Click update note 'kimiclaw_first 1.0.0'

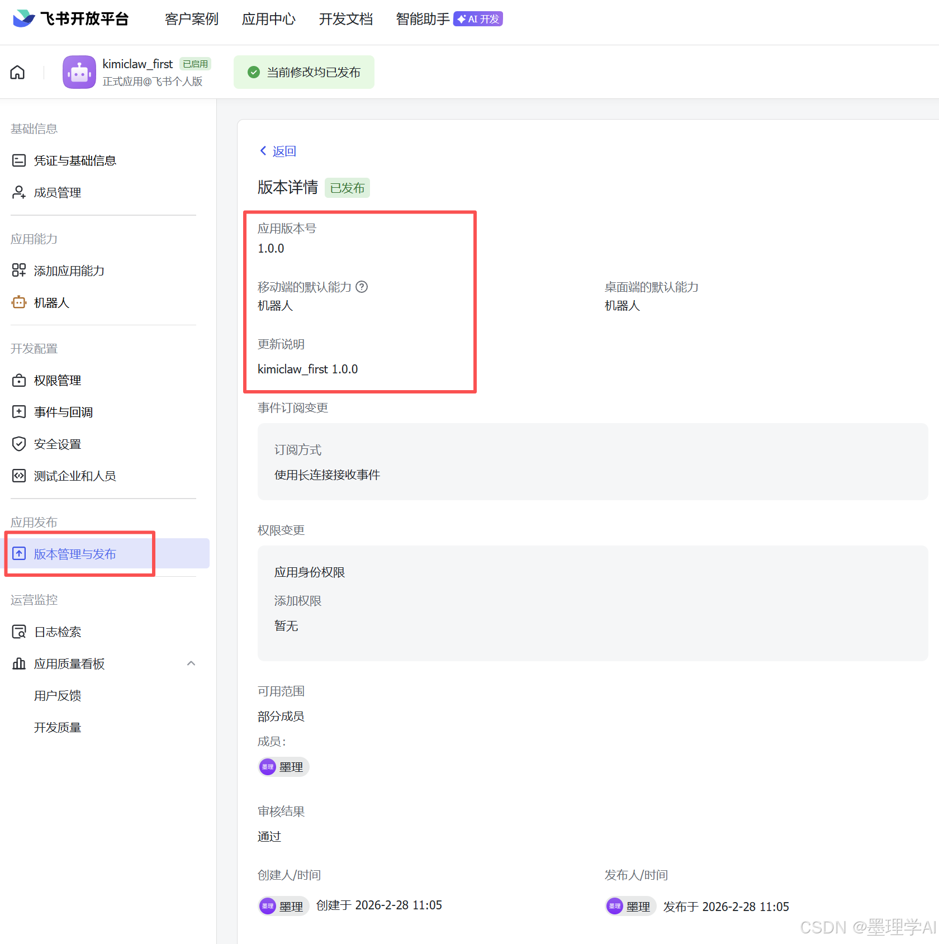307,369
